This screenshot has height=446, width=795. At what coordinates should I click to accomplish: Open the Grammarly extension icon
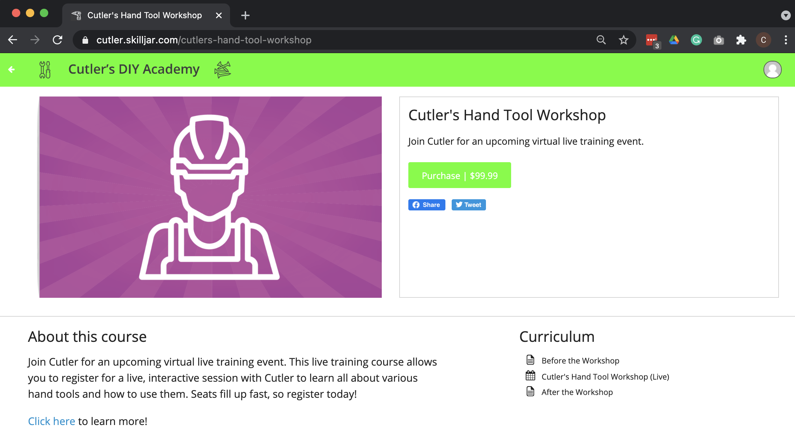[696, 40]
